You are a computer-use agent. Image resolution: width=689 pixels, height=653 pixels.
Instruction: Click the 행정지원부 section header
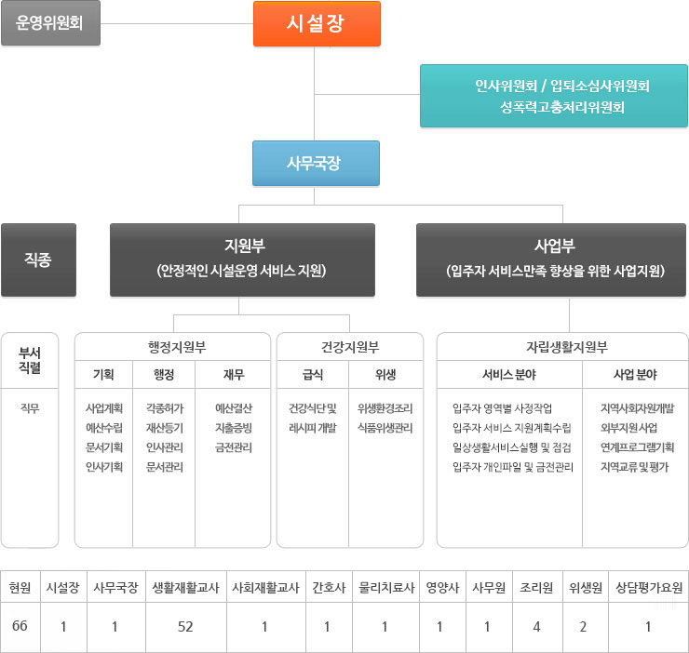point(176,347)
